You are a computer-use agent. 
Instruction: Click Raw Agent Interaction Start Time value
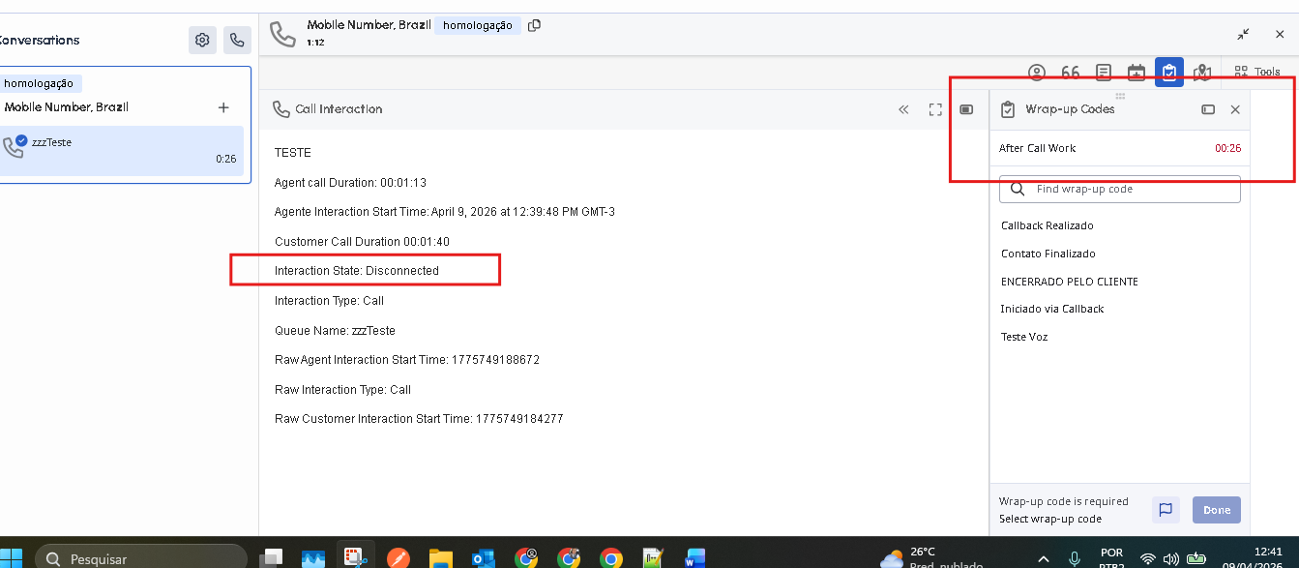tap(495, 360)
